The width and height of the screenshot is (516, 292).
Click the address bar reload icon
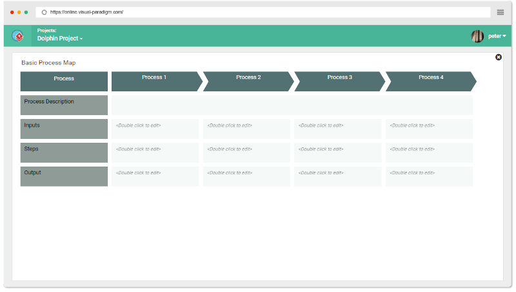pyautogui.click(x=44, y=12)
